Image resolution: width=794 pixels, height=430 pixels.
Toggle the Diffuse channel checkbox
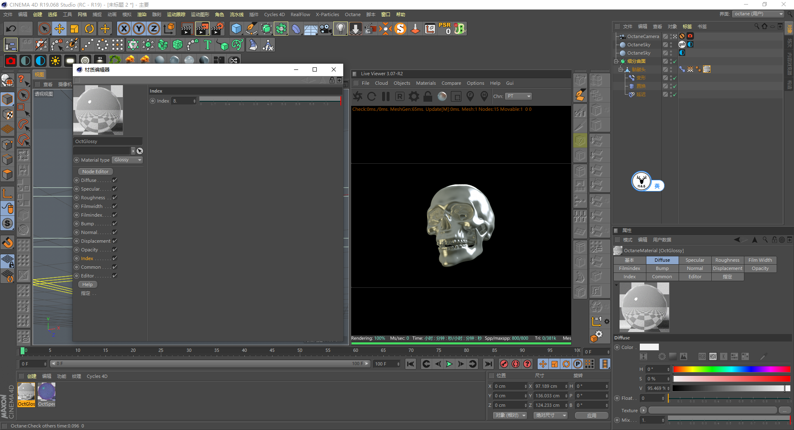(x=115, y=180)
